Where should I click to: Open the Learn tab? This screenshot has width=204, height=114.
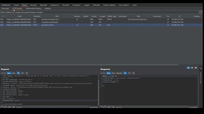pos(135,5)
